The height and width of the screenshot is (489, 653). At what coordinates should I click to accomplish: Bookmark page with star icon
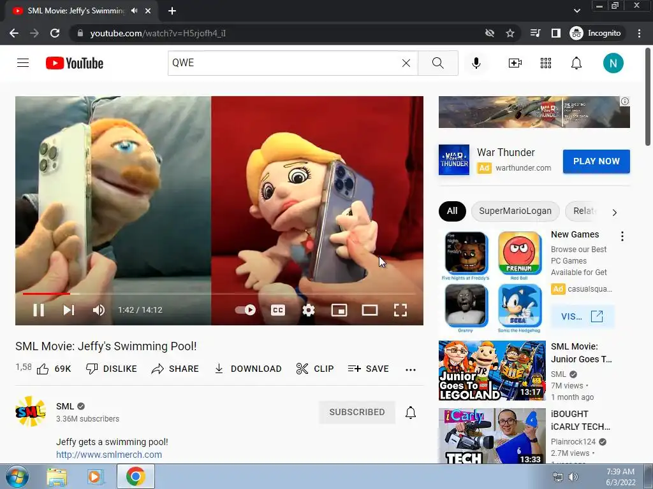pyautogui.click(x=510, y=33)
